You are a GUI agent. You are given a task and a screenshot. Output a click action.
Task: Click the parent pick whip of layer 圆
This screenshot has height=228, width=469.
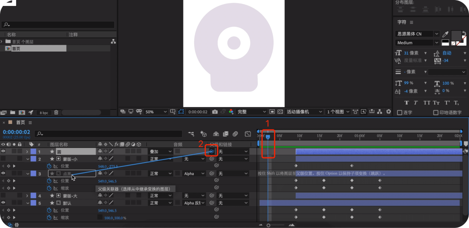(x=211, y=152)
